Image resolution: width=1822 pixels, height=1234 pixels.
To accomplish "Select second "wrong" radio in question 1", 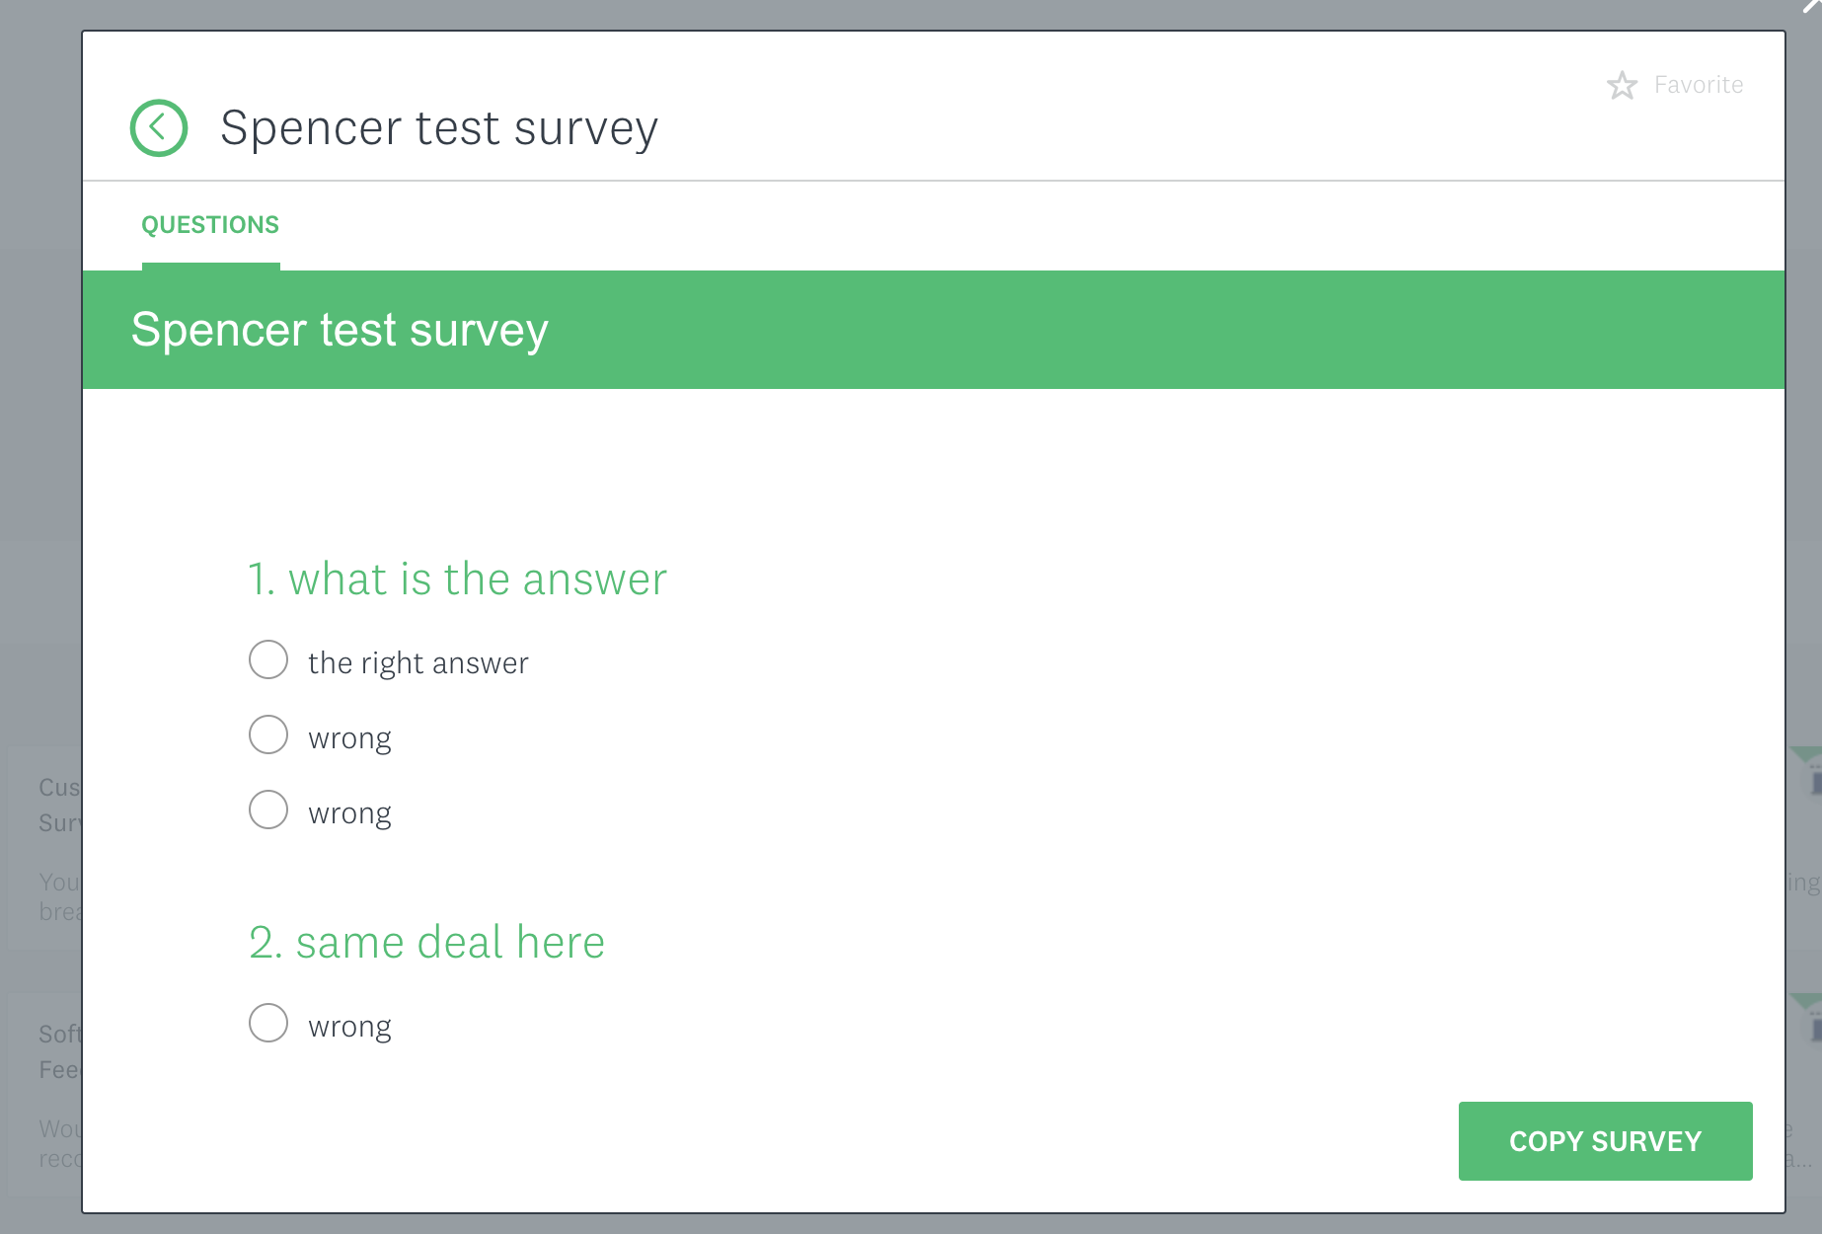I will point(268,810).
